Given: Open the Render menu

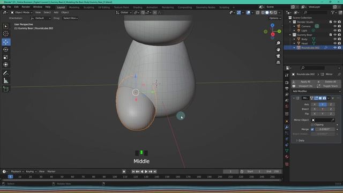Looking at the screenshot, I should tap(26, 7).
